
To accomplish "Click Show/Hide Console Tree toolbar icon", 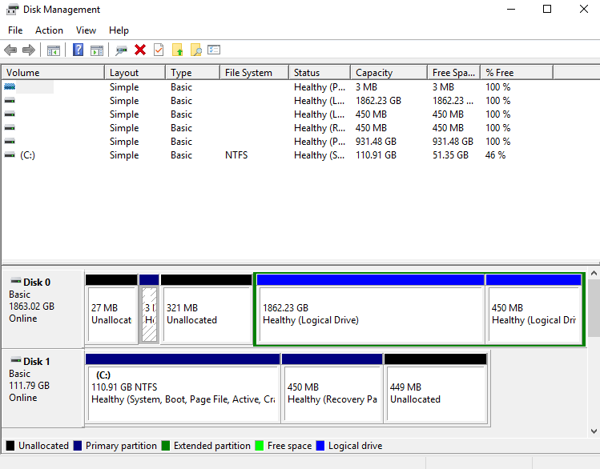I will click(53, 50).
